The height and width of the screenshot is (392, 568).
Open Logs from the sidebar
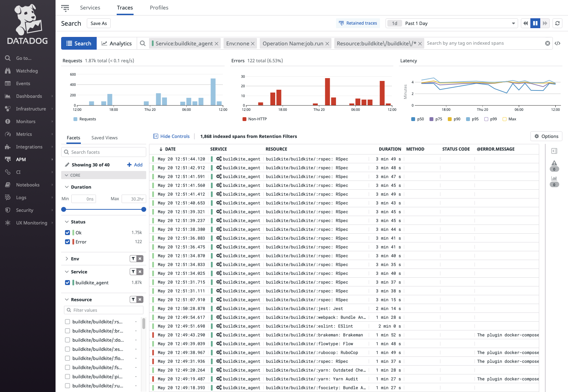coord(22,197)
